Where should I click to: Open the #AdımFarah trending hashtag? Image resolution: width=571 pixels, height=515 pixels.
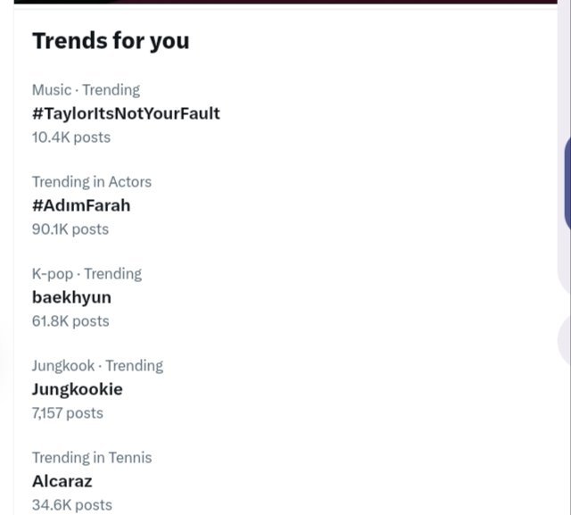[x=81, y=205]
